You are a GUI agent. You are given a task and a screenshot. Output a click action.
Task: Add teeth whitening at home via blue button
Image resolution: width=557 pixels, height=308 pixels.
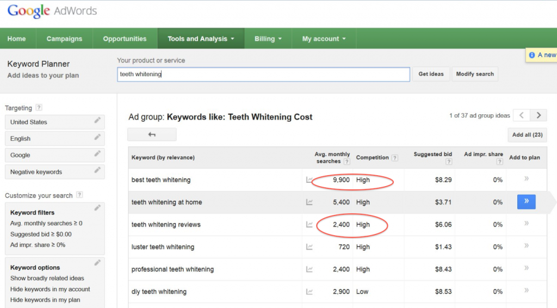pyautogui.click(x=527, y=201)
